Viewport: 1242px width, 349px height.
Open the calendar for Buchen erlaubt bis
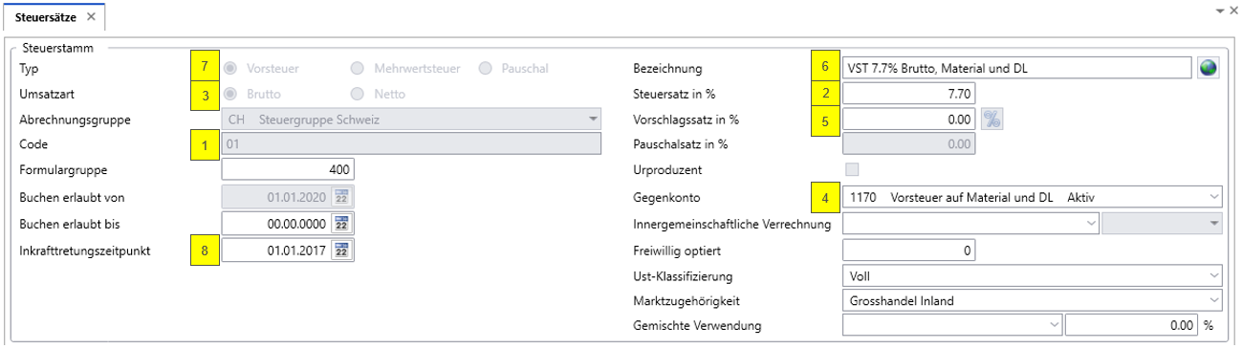(342, 223)
